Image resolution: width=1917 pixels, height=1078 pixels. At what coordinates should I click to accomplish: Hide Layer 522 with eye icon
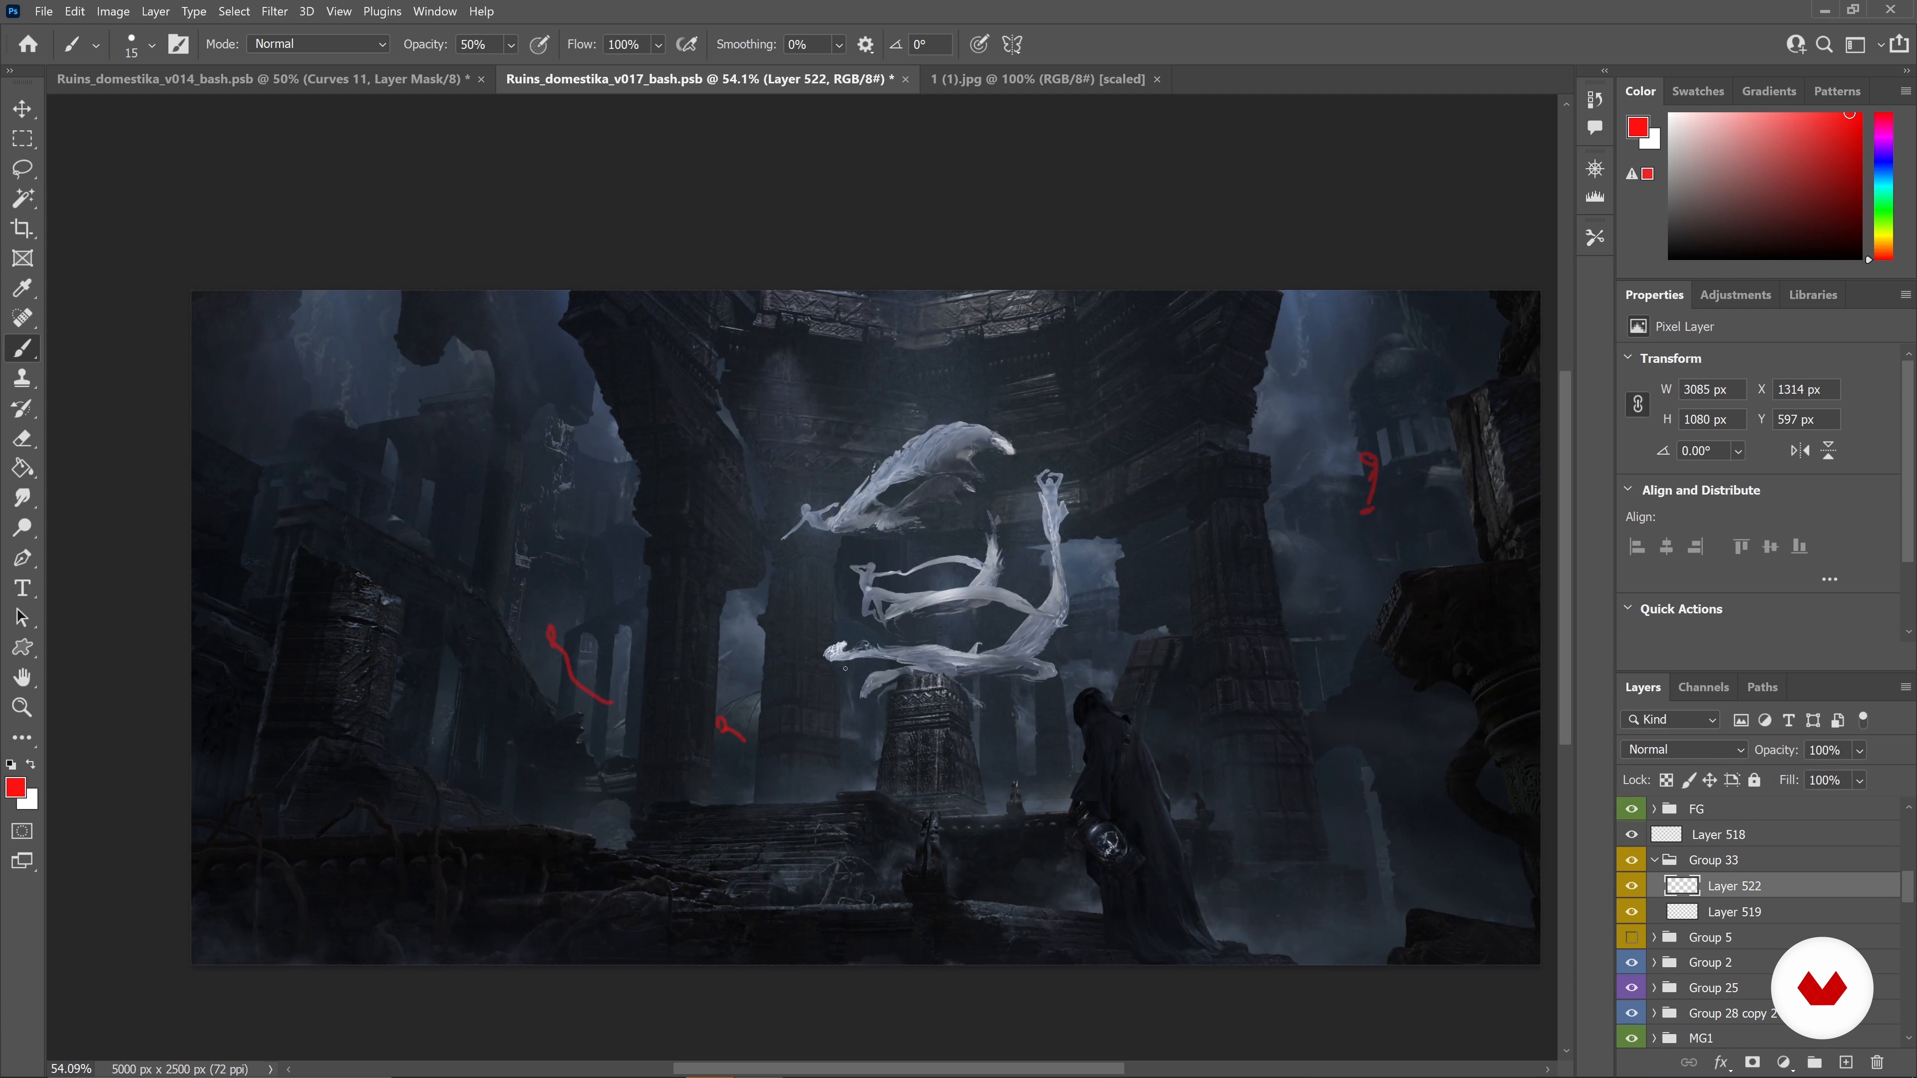pyautogui.click(x=1631, y=886)
